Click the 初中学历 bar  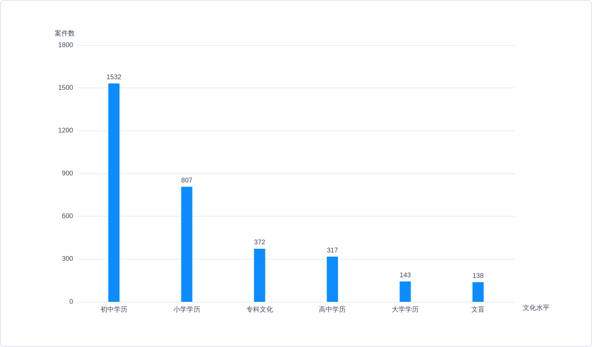tap(114, 192)
